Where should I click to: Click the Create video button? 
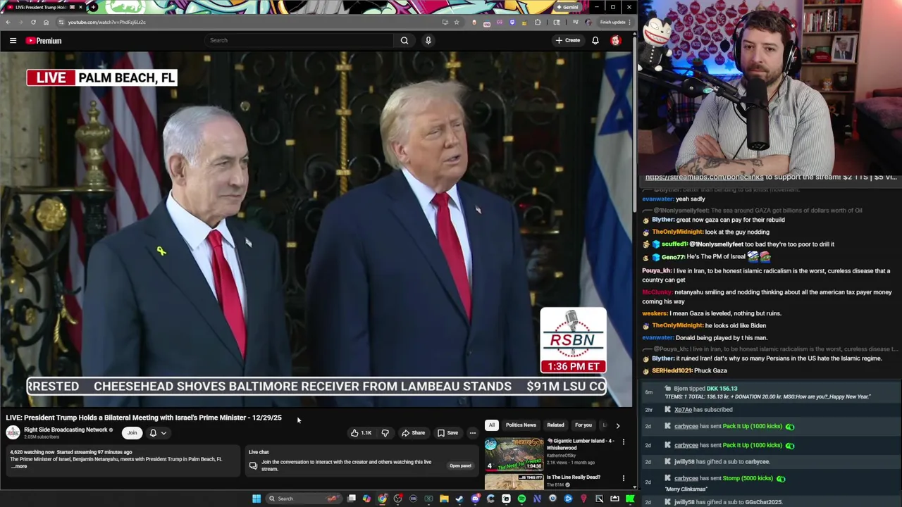click(567, 40)
